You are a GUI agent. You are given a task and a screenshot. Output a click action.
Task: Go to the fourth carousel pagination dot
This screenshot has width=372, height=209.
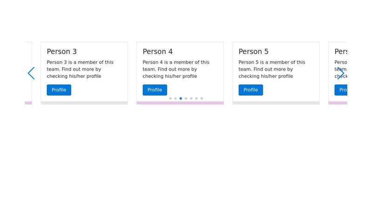tap(186, 98)
